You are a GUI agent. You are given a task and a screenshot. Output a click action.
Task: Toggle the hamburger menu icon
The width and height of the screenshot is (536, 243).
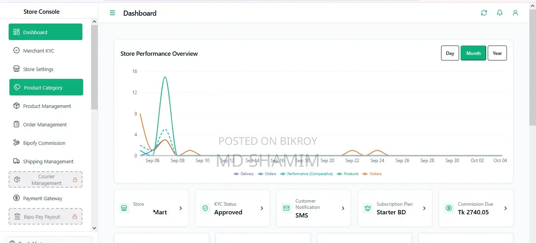[112, 13]
